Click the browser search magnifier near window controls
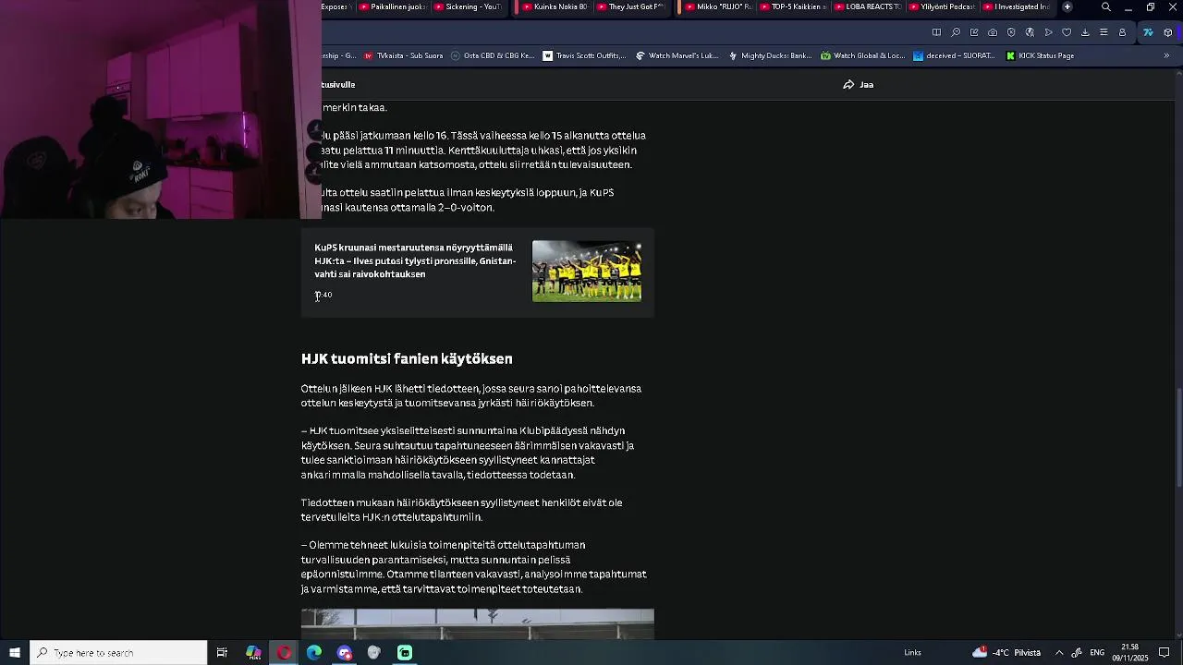 (1105, 7)
